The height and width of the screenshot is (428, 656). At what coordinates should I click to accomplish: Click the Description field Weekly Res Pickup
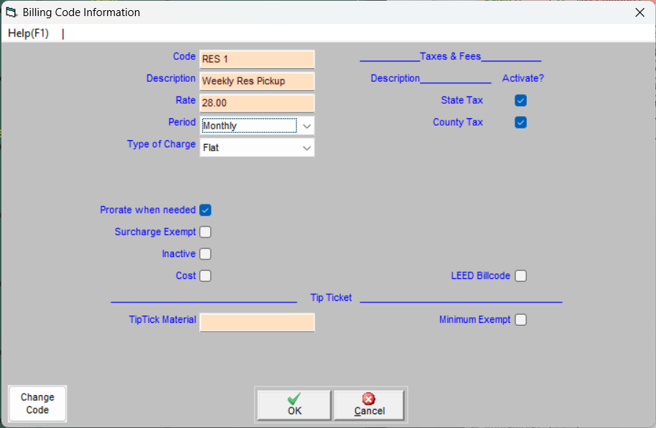(x=257, y=81)
